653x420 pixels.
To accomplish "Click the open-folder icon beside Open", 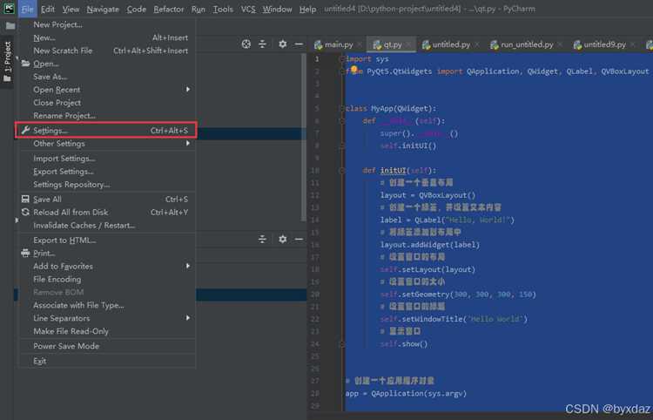I will click(x=25, y=64).
